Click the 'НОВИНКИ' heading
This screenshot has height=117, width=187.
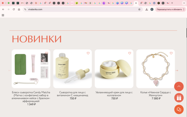tap(37, 39)
